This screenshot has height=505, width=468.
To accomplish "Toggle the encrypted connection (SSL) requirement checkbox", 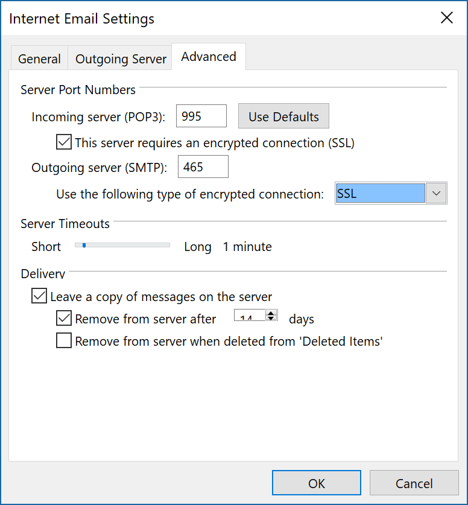I will coord(63,143).
